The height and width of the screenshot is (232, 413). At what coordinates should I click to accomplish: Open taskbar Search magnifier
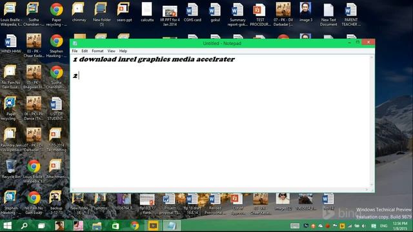(25, 226)
